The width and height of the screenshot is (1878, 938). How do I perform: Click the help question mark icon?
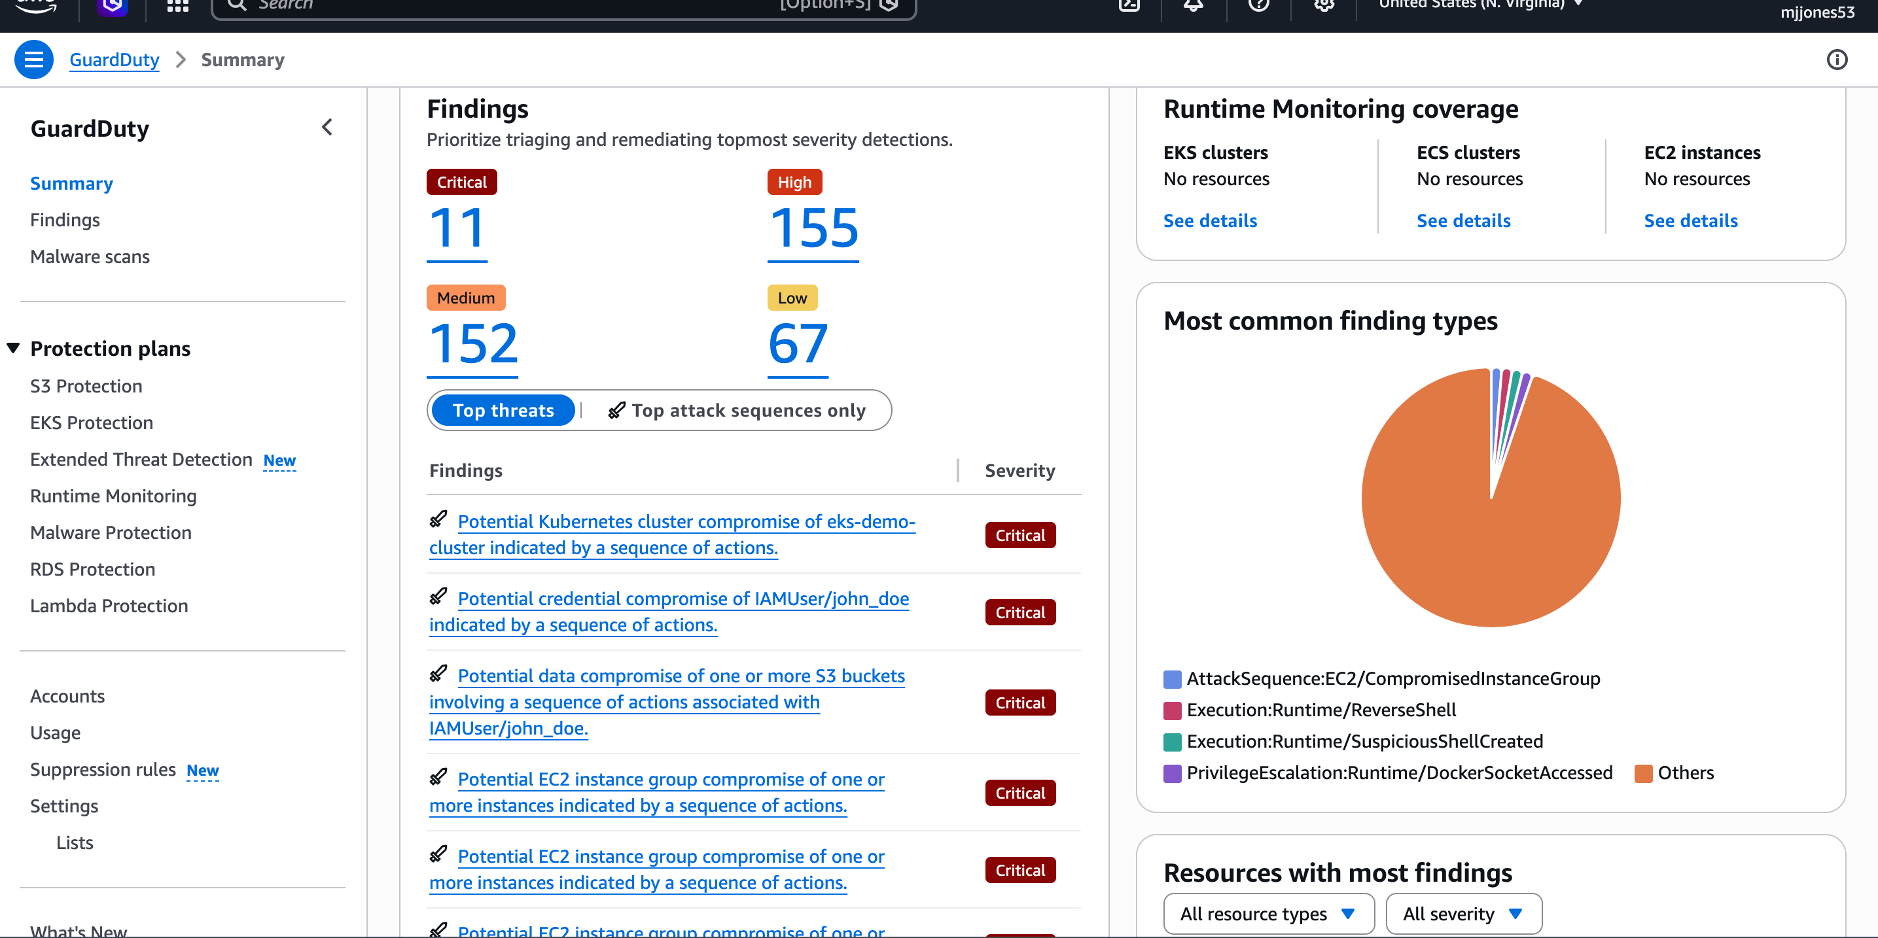pos(1258,6)
